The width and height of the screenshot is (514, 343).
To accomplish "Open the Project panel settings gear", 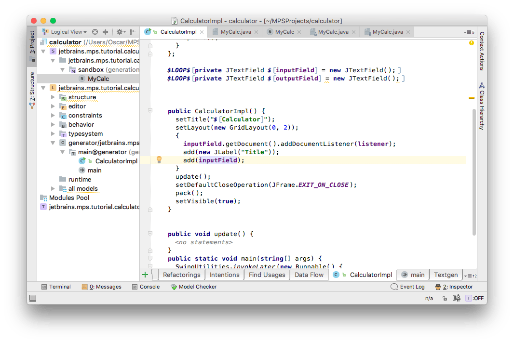I will tap(119, 32).
